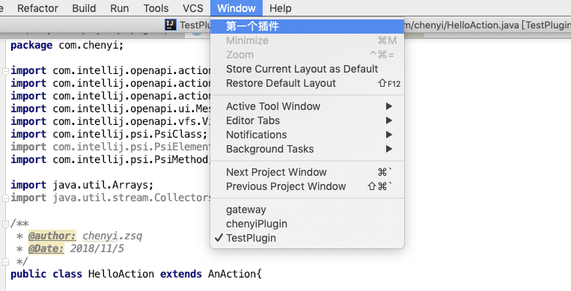The width and height of the screenshot is (571, 291).
Task: Open the Refactor menu
Action: pos(37,8)
